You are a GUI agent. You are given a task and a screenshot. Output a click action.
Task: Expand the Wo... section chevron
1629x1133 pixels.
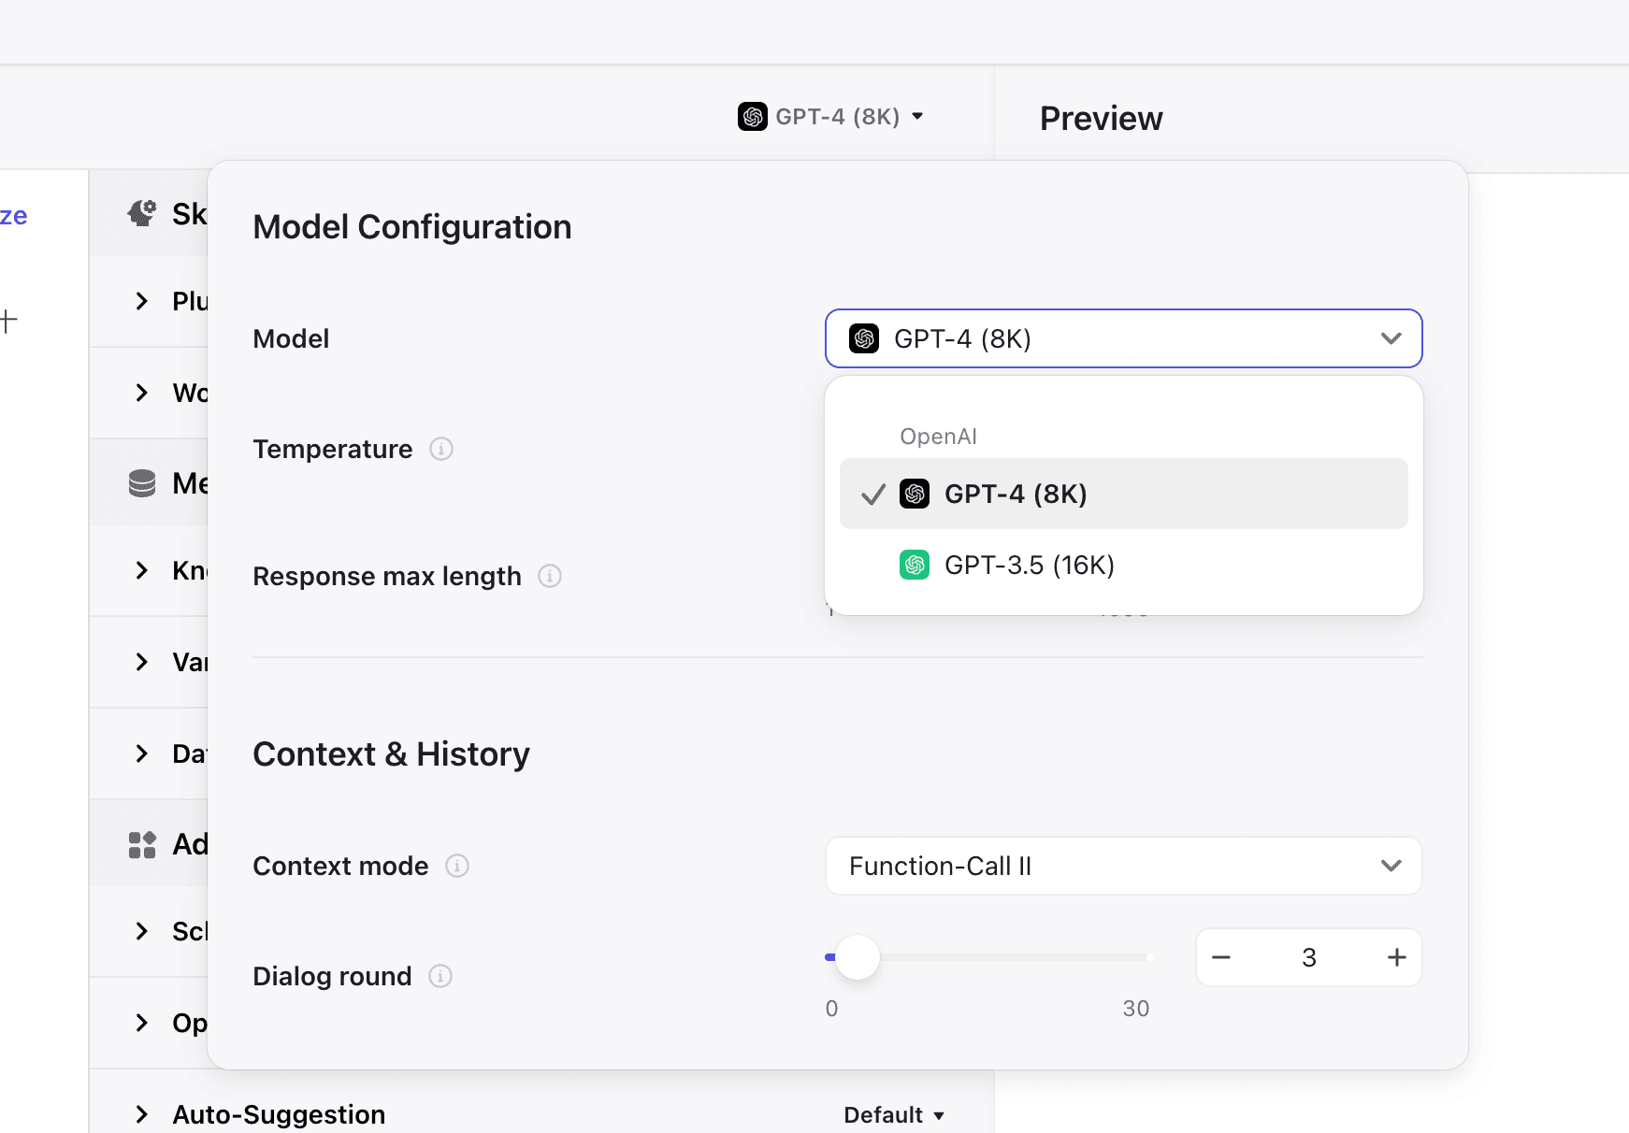pos(141,393)
